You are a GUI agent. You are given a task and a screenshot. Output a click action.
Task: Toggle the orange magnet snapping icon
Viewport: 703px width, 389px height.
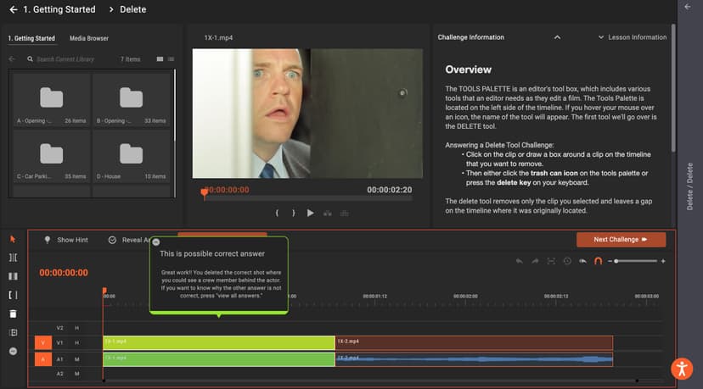tap(598, 261)
